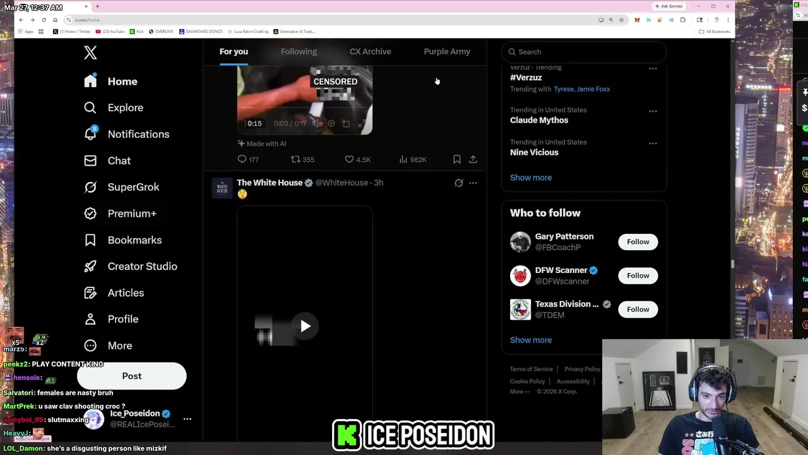Follow Gary Patterson
This screenshot has width=808, height=455.
coord(638,242)
